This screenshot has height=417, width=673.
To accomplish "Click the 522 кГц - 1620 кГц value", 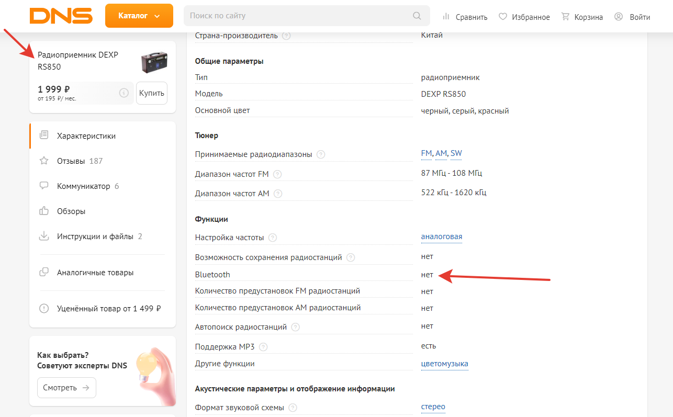I will (454, 193).
